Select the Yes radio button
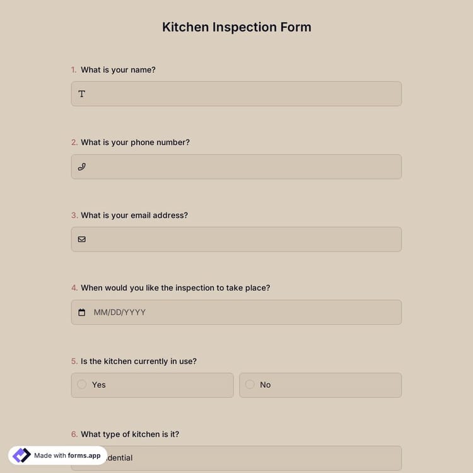This screenshot has height=473, width=473. (82, 385)
